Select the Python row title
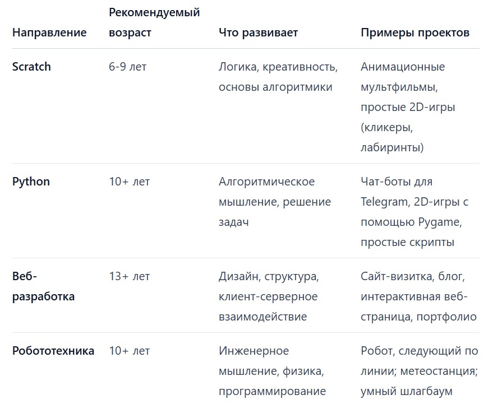Image resolution: width=493 pixels, height=404 pixels. (31, 182)
